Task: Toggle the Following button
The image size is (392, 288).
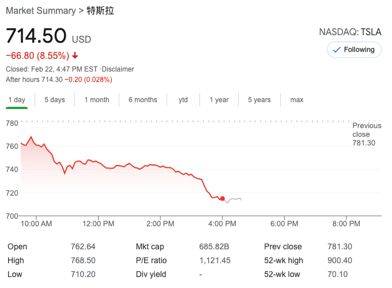Action: 354,50
